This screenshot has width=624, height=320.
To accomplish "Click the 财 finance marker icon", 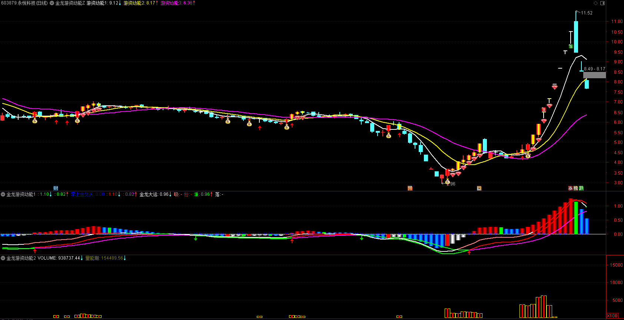I will [x=56, y=188].
